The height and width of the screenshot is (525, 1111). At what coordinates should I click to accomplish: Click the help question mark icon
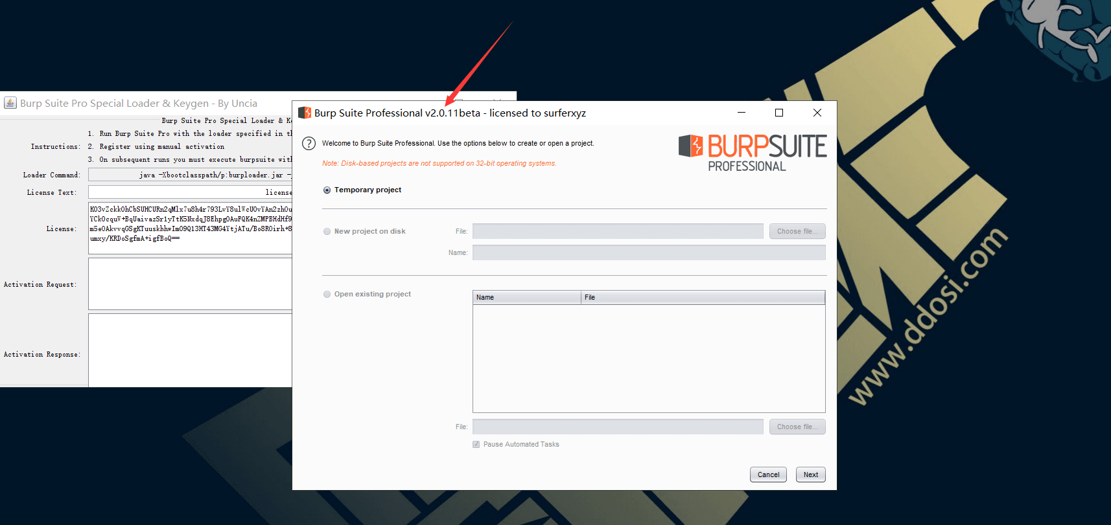click(x=309, y=144)
